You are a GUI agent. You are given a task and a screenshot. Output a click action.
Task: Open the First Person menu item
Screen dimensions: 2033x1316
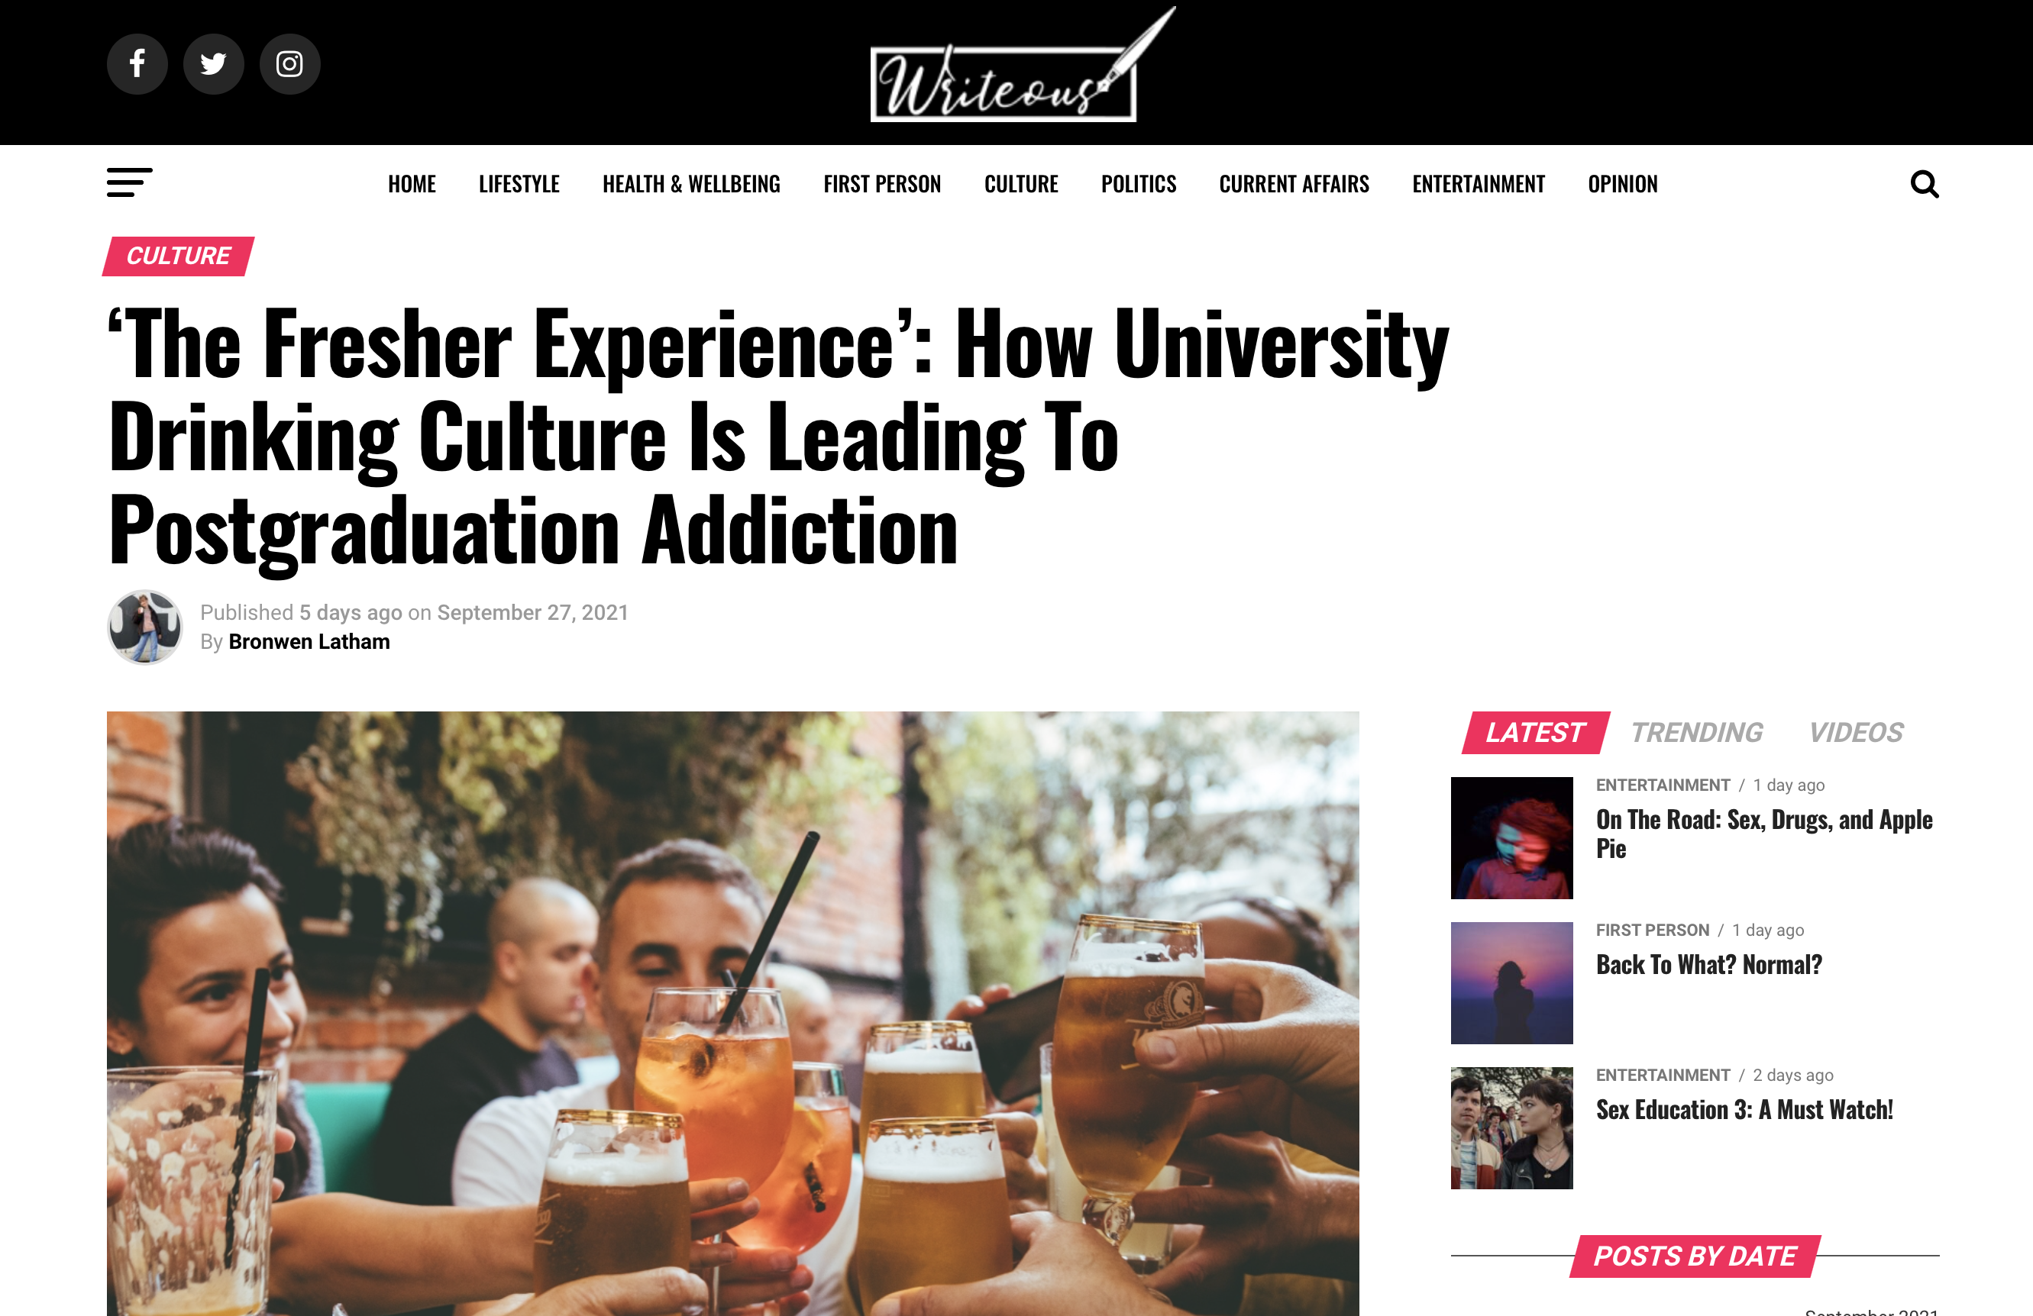pyautogui.click(x=881, y=184)
